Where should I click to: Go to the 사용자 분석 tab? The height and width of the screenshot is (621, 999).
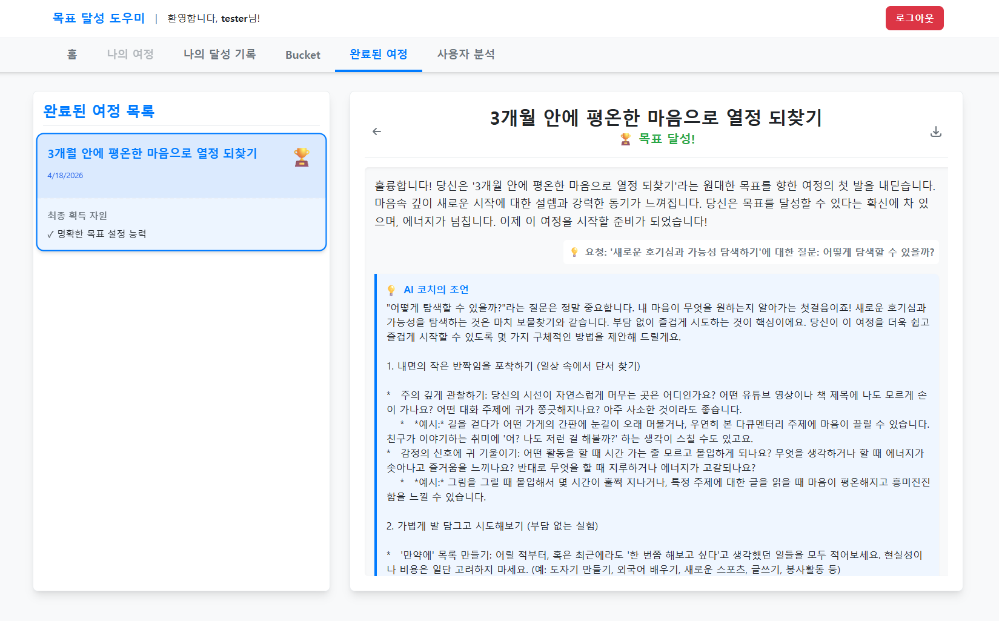click(466, 55)
